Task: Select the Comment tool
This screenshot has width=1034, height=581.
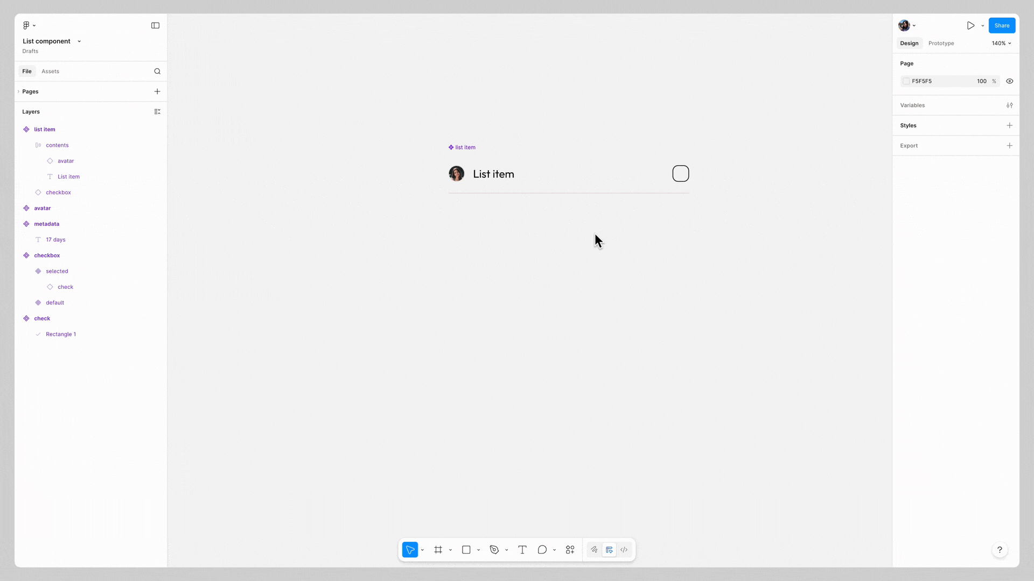Action: click(x=542, y=550)
